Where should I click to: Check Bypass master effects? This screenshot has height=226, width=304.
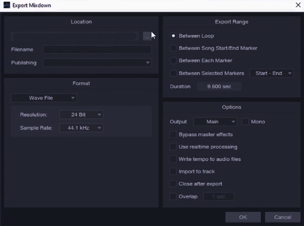pos(173,134)
